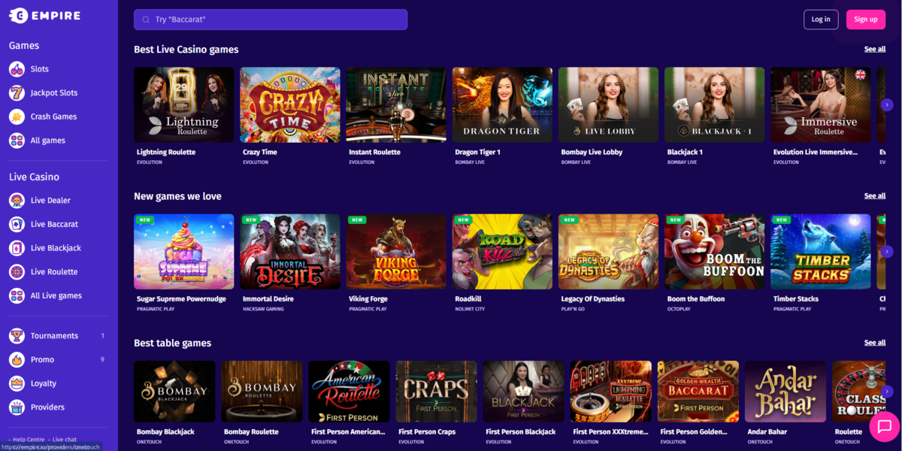This screenshot has height=451, width=902.
Task: Open the Live chat footer link
Action: pos(65,440)
